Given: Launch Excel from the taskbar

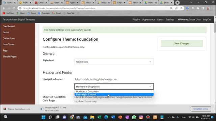Looking at the screenshot, I should click(x=99, y=117).
